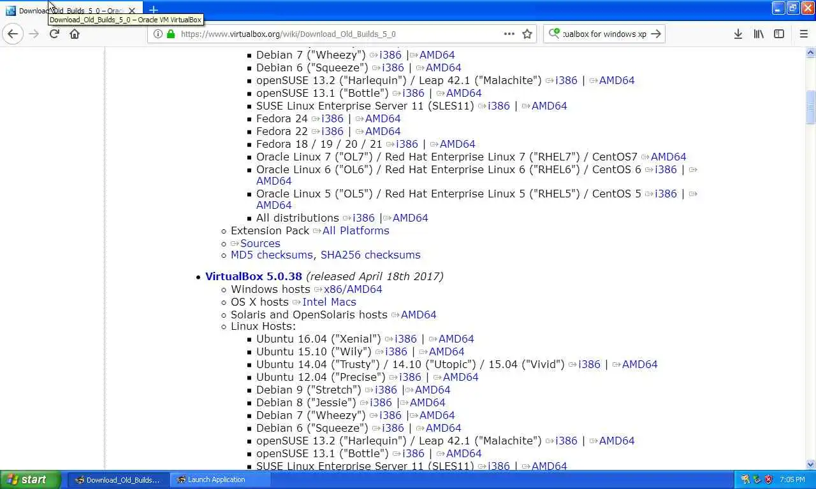Click the green padlock security icon
This screenshot has height=489, width=816.
(x=170, y=34)
